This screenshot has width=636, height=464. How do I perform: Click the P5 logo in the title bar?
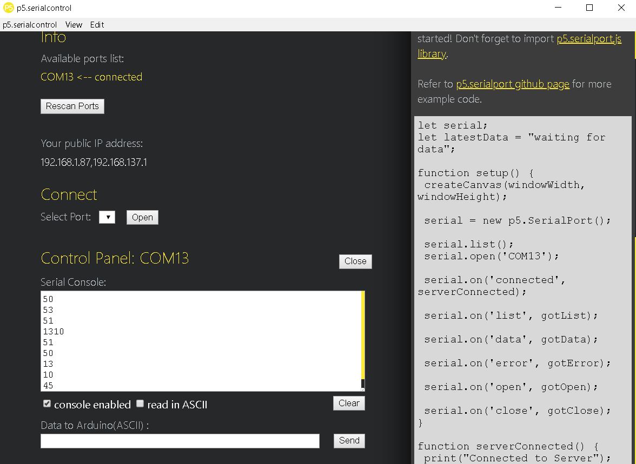8,8
